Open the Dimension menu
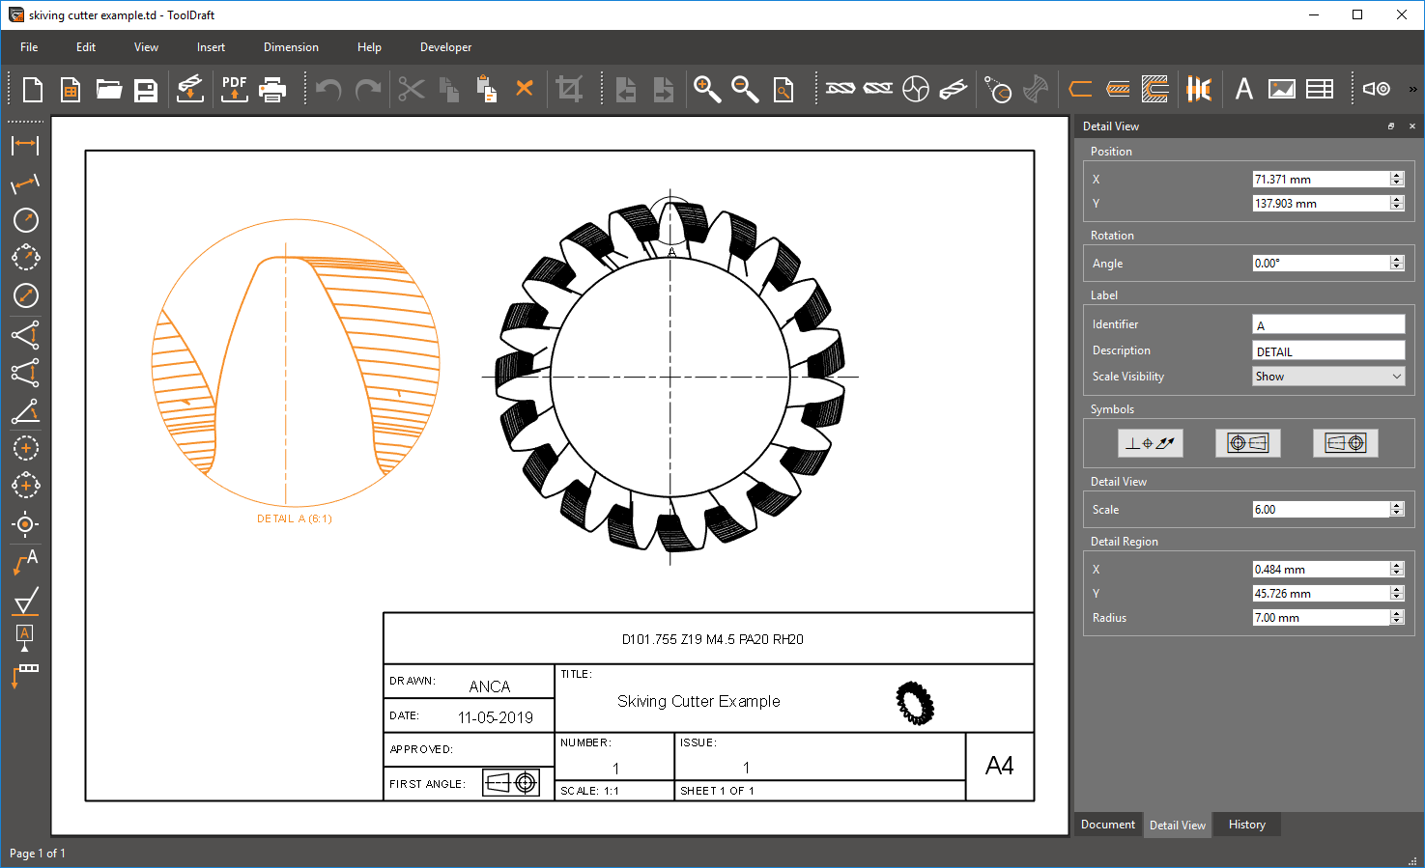Screen dimensions: 1425x868 (291, 47)
